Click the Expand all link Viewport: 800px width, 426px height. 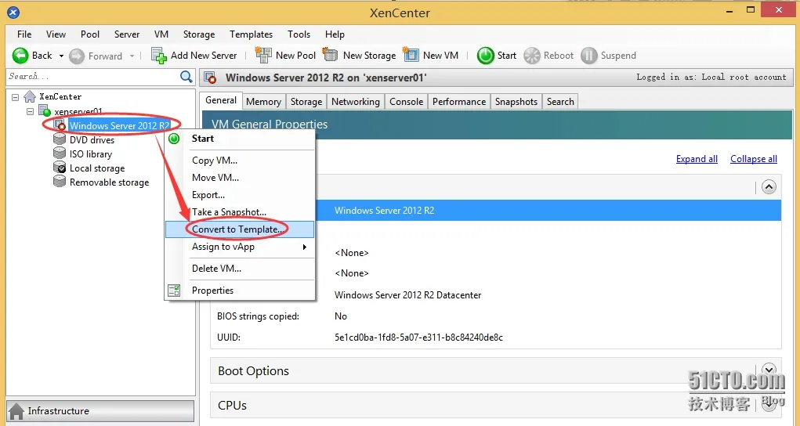[x=697, y=159]
